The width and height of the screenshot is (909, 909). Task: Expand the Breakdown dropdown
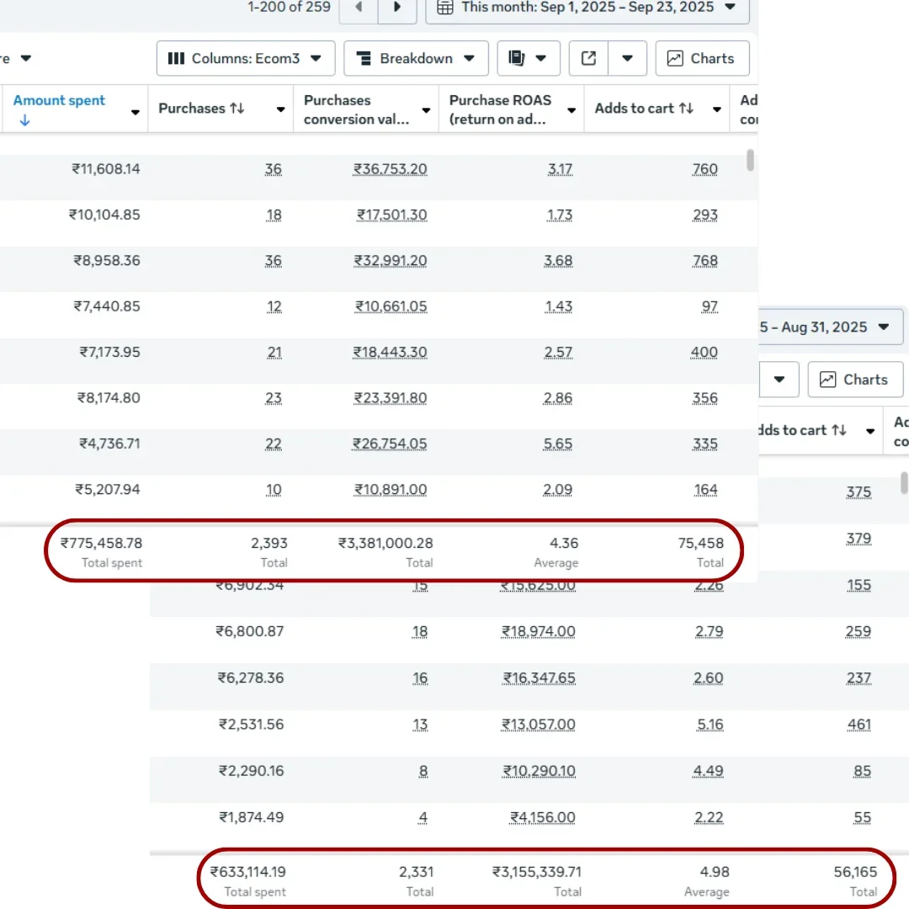coord(416,59)
